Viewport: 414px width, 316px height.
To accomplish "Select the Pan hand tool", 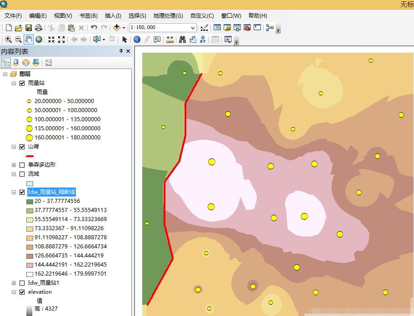I will pos(29,39).
